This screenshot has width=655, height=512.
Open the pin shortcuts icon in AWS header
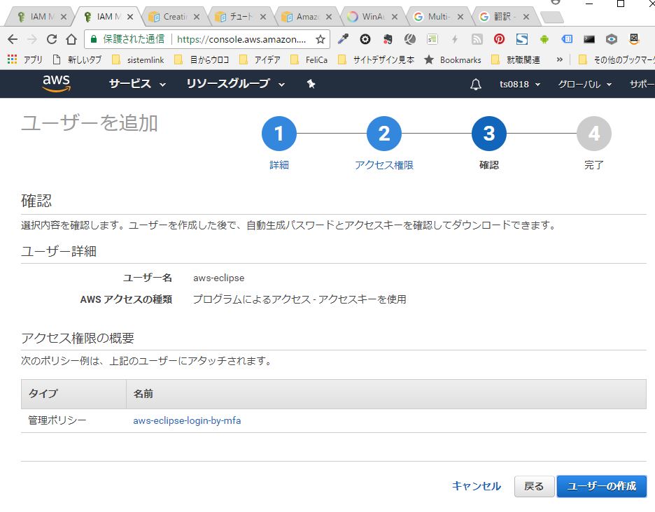tap(311, 84)
